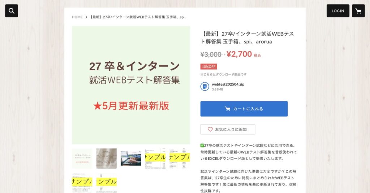Click the cart icon inside blue button
Viewport: 370px width, 193px height.
[x=228, y=109]
